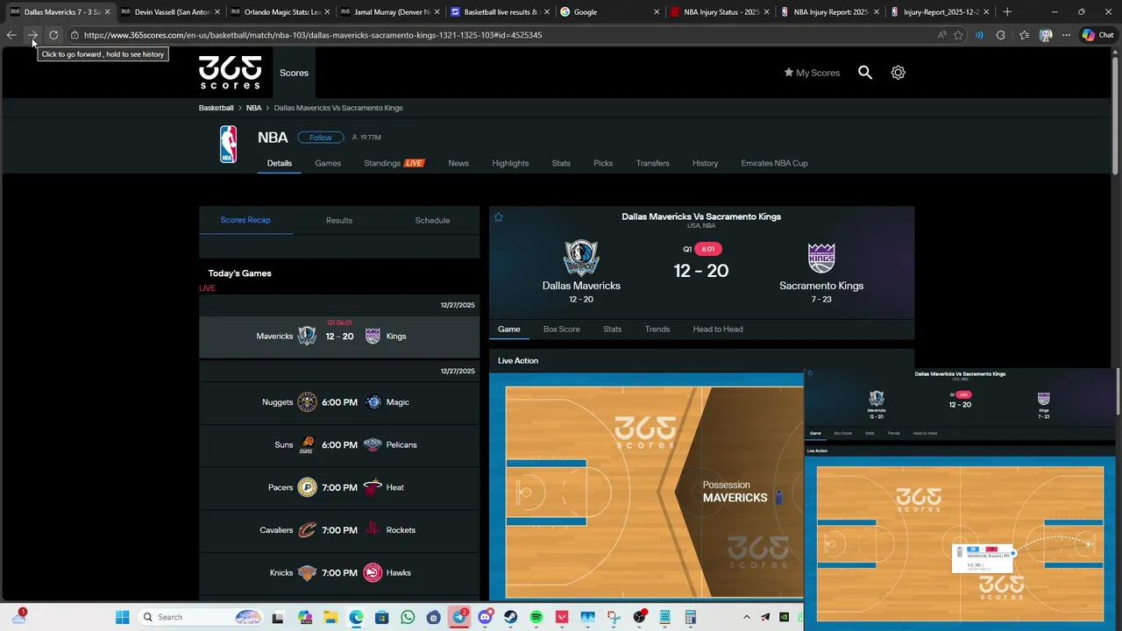Switch to the Results tab
The width and height of the screenshot is (1122, 631).
coord(339,220)
